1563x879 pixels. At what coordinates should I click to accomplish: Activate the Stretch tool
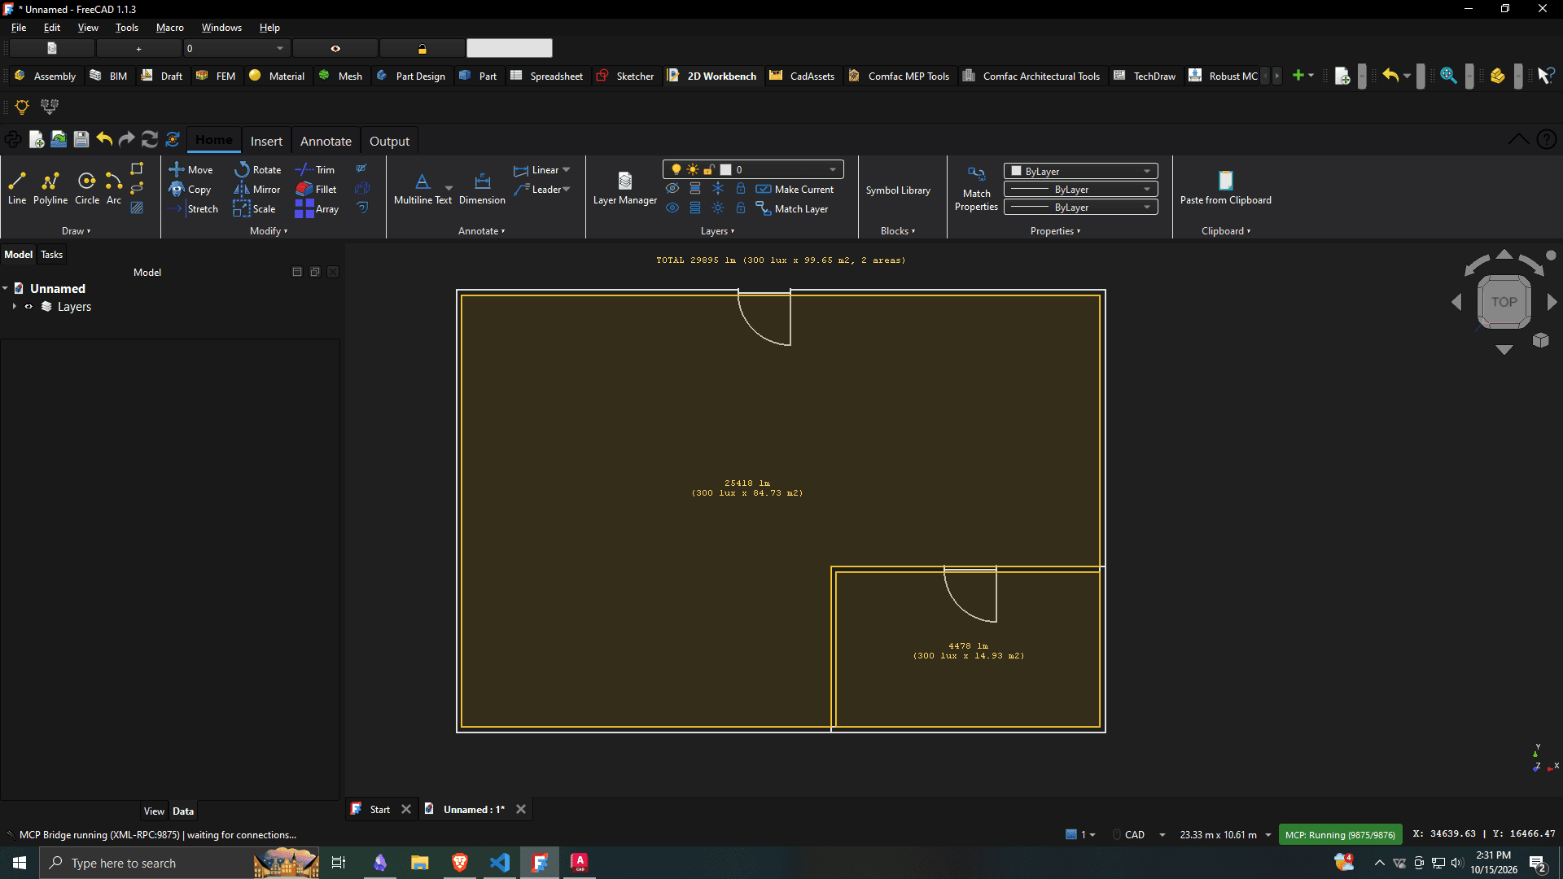pyautogui.click(x=194, y=208)
